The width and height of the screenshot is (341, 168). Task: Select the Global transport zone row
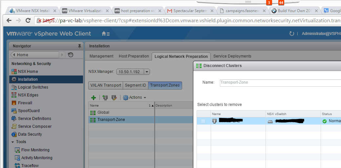point(141,112)
